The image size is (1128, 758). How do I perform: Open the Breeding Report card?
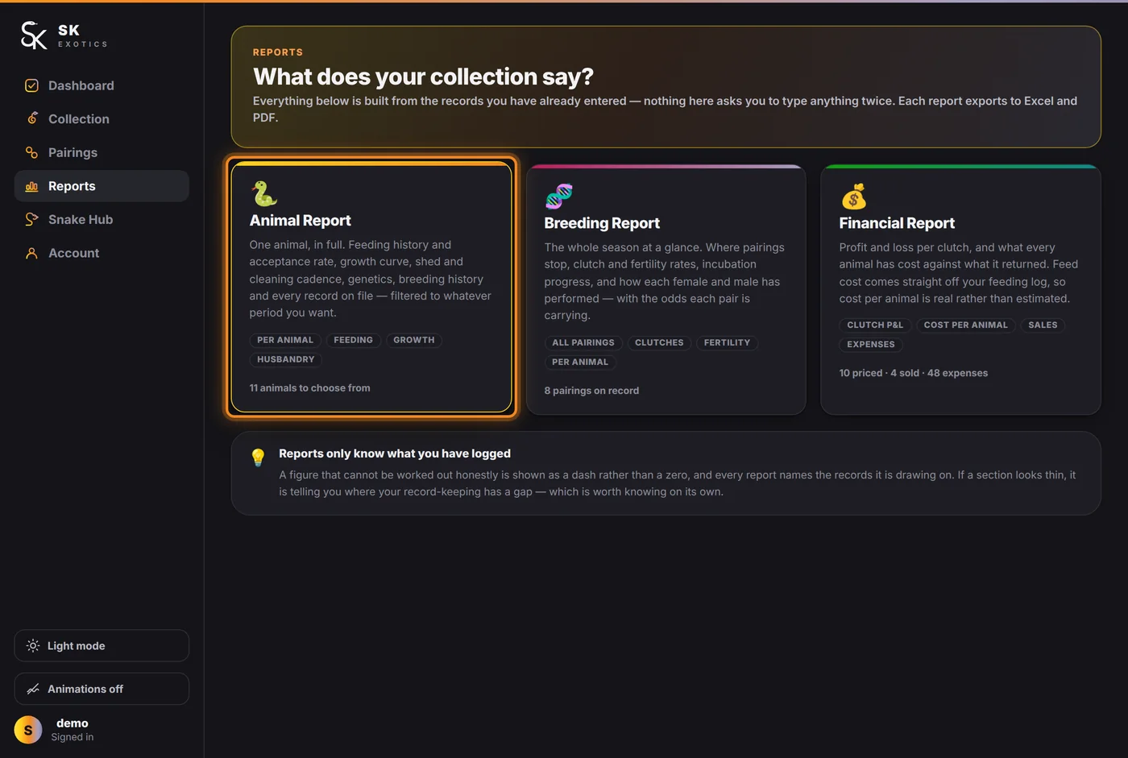[666, 290]
